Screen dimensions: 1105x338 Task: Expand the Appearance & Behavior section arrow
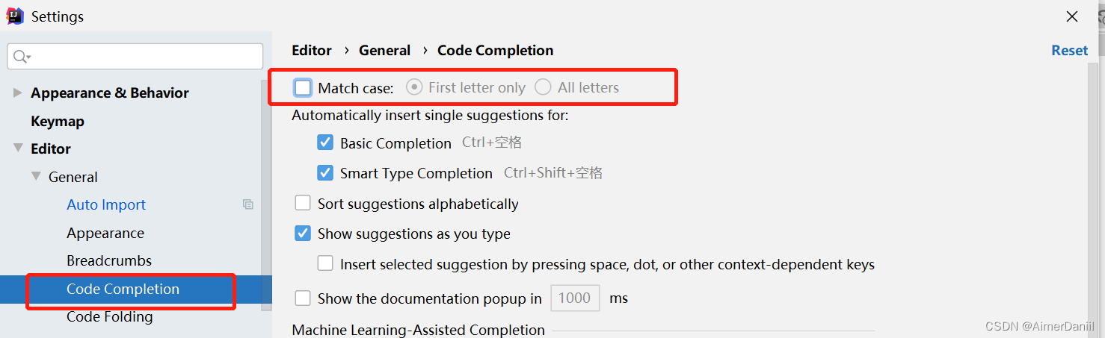click(x=18, y=93)
